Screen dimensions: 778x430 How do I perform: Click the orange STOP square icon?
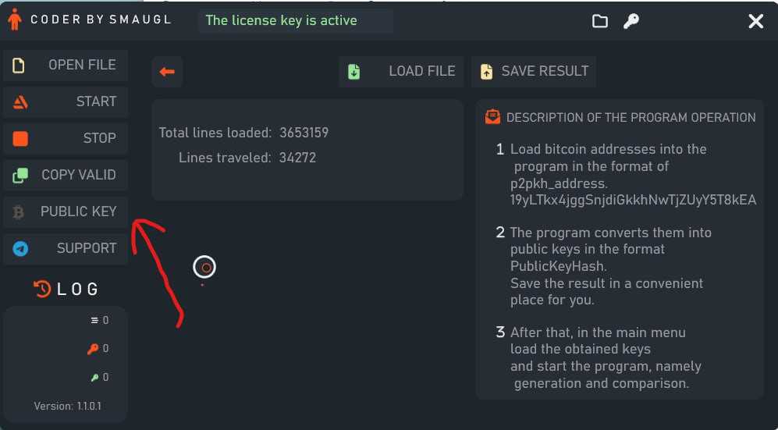pos(20,138)
